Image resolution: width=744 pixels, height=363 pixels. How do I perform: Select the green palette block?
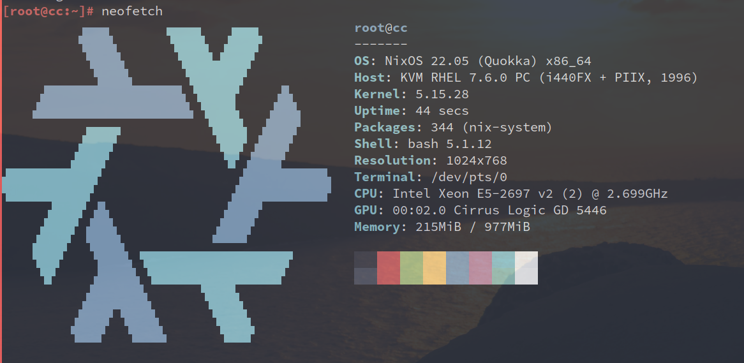(x=412, y=267)
